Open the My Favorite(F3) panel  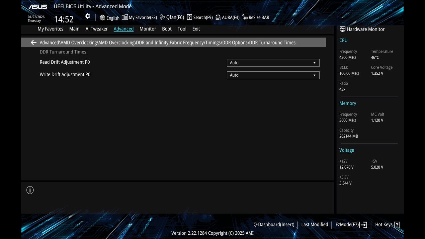(x=139, y=17)
